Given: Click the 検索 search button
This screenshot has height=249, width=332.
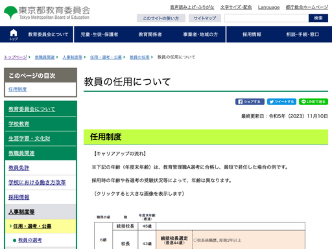Looking at the screenshot, I should point(318,18).
